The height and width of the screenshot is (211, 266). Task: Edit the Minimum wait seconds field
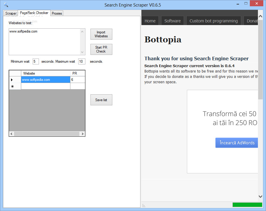coord(36,61)
